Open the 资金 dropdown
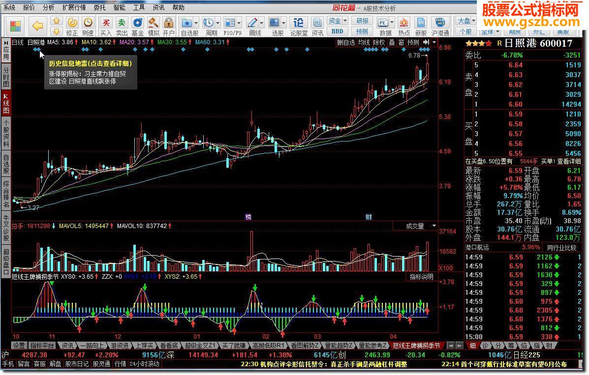This screenshot has height=375, width=589. click(338, 21)
